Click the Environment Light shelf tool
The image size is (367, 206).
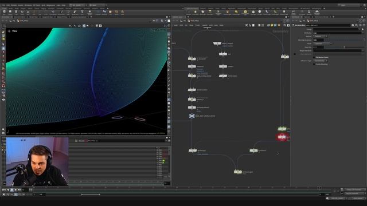click(x=245, y=12)
